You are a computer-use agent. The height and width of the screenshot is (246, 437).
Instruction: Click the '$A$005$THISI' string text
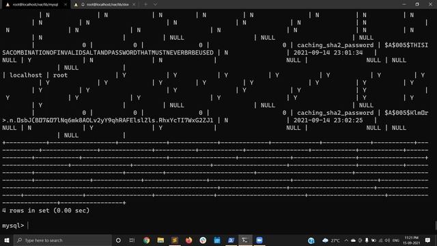tap(406, 45)
